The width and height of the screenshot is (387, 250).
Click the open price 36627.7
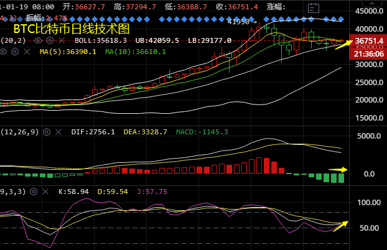[90, 7]
